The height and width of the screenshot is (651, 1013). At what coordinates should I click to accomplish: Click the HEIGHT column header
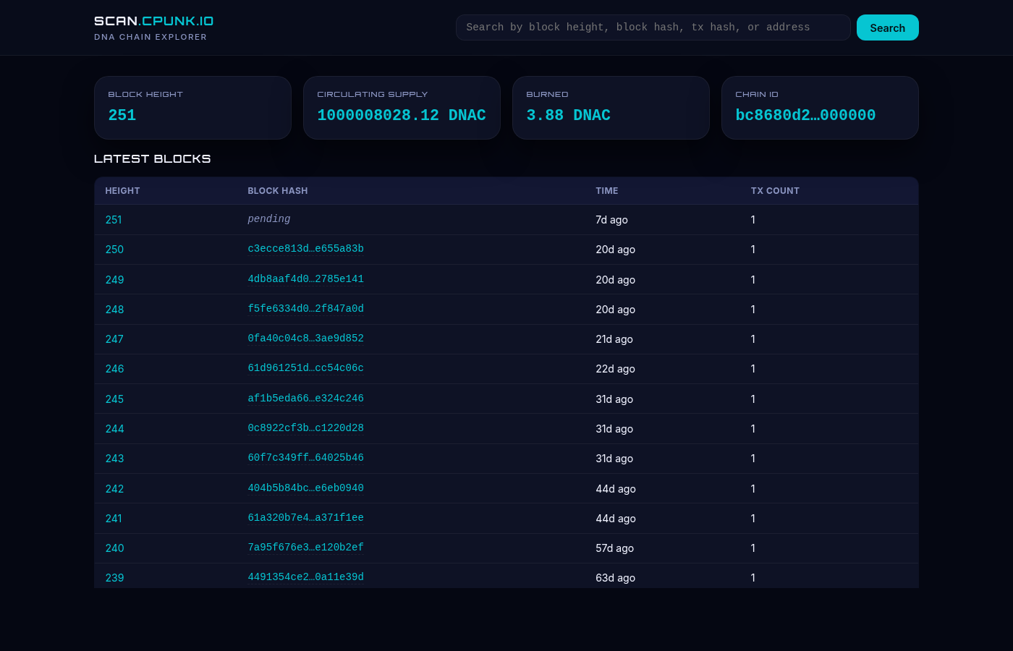pos(122,191)
